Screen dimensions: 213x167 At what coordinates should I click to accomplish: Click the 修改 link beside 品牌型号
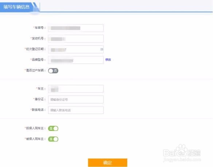point(108,60)
